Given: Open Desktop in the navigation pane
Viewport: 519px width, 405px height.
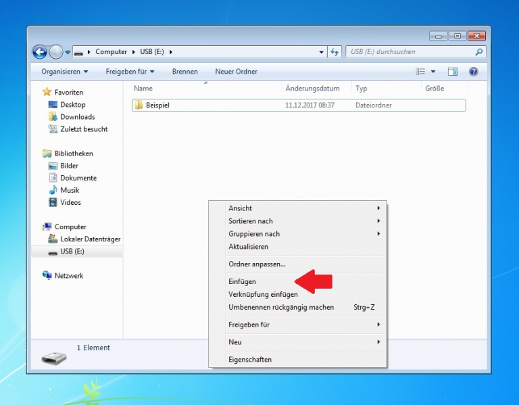Looking at the screenshot, I should (73, 105).
